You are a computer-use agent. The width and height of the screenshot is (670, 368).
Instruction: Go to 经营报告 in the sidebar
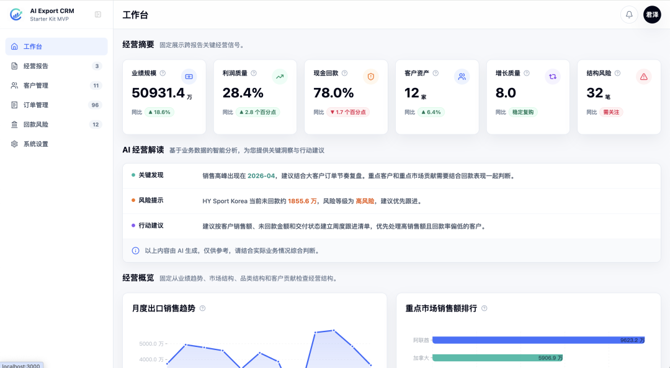[x=56, y=66]
